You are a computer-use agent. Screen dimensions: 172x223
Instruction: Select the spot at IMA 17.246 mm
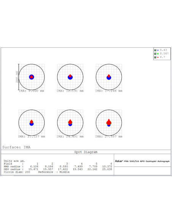109,77
